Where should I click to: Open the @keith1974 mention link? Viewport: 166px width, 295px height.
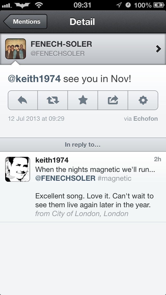pos(34,79)
